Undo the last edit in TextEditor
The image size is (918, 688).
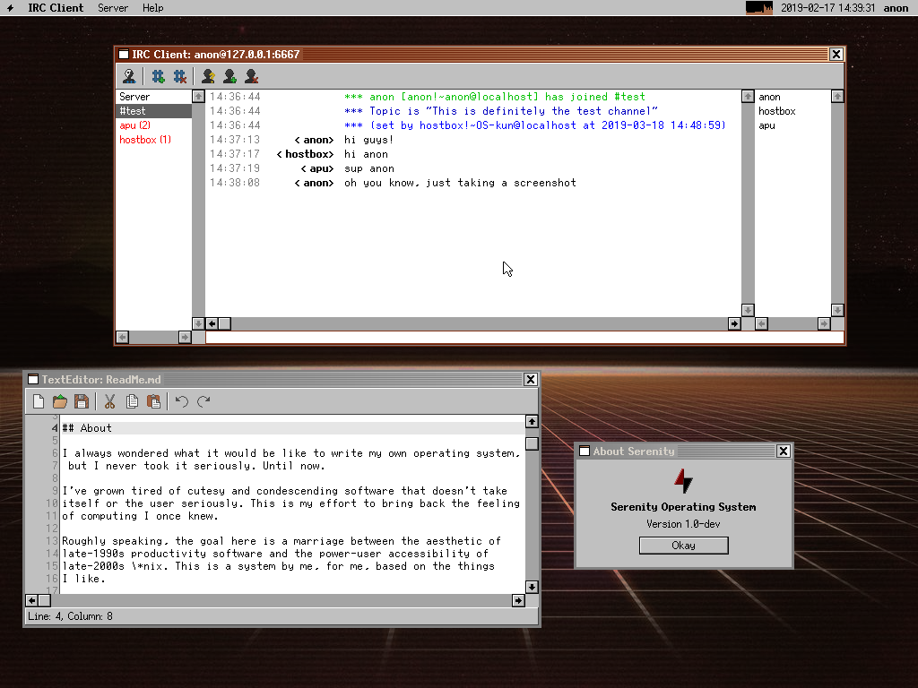click(182, 401)
